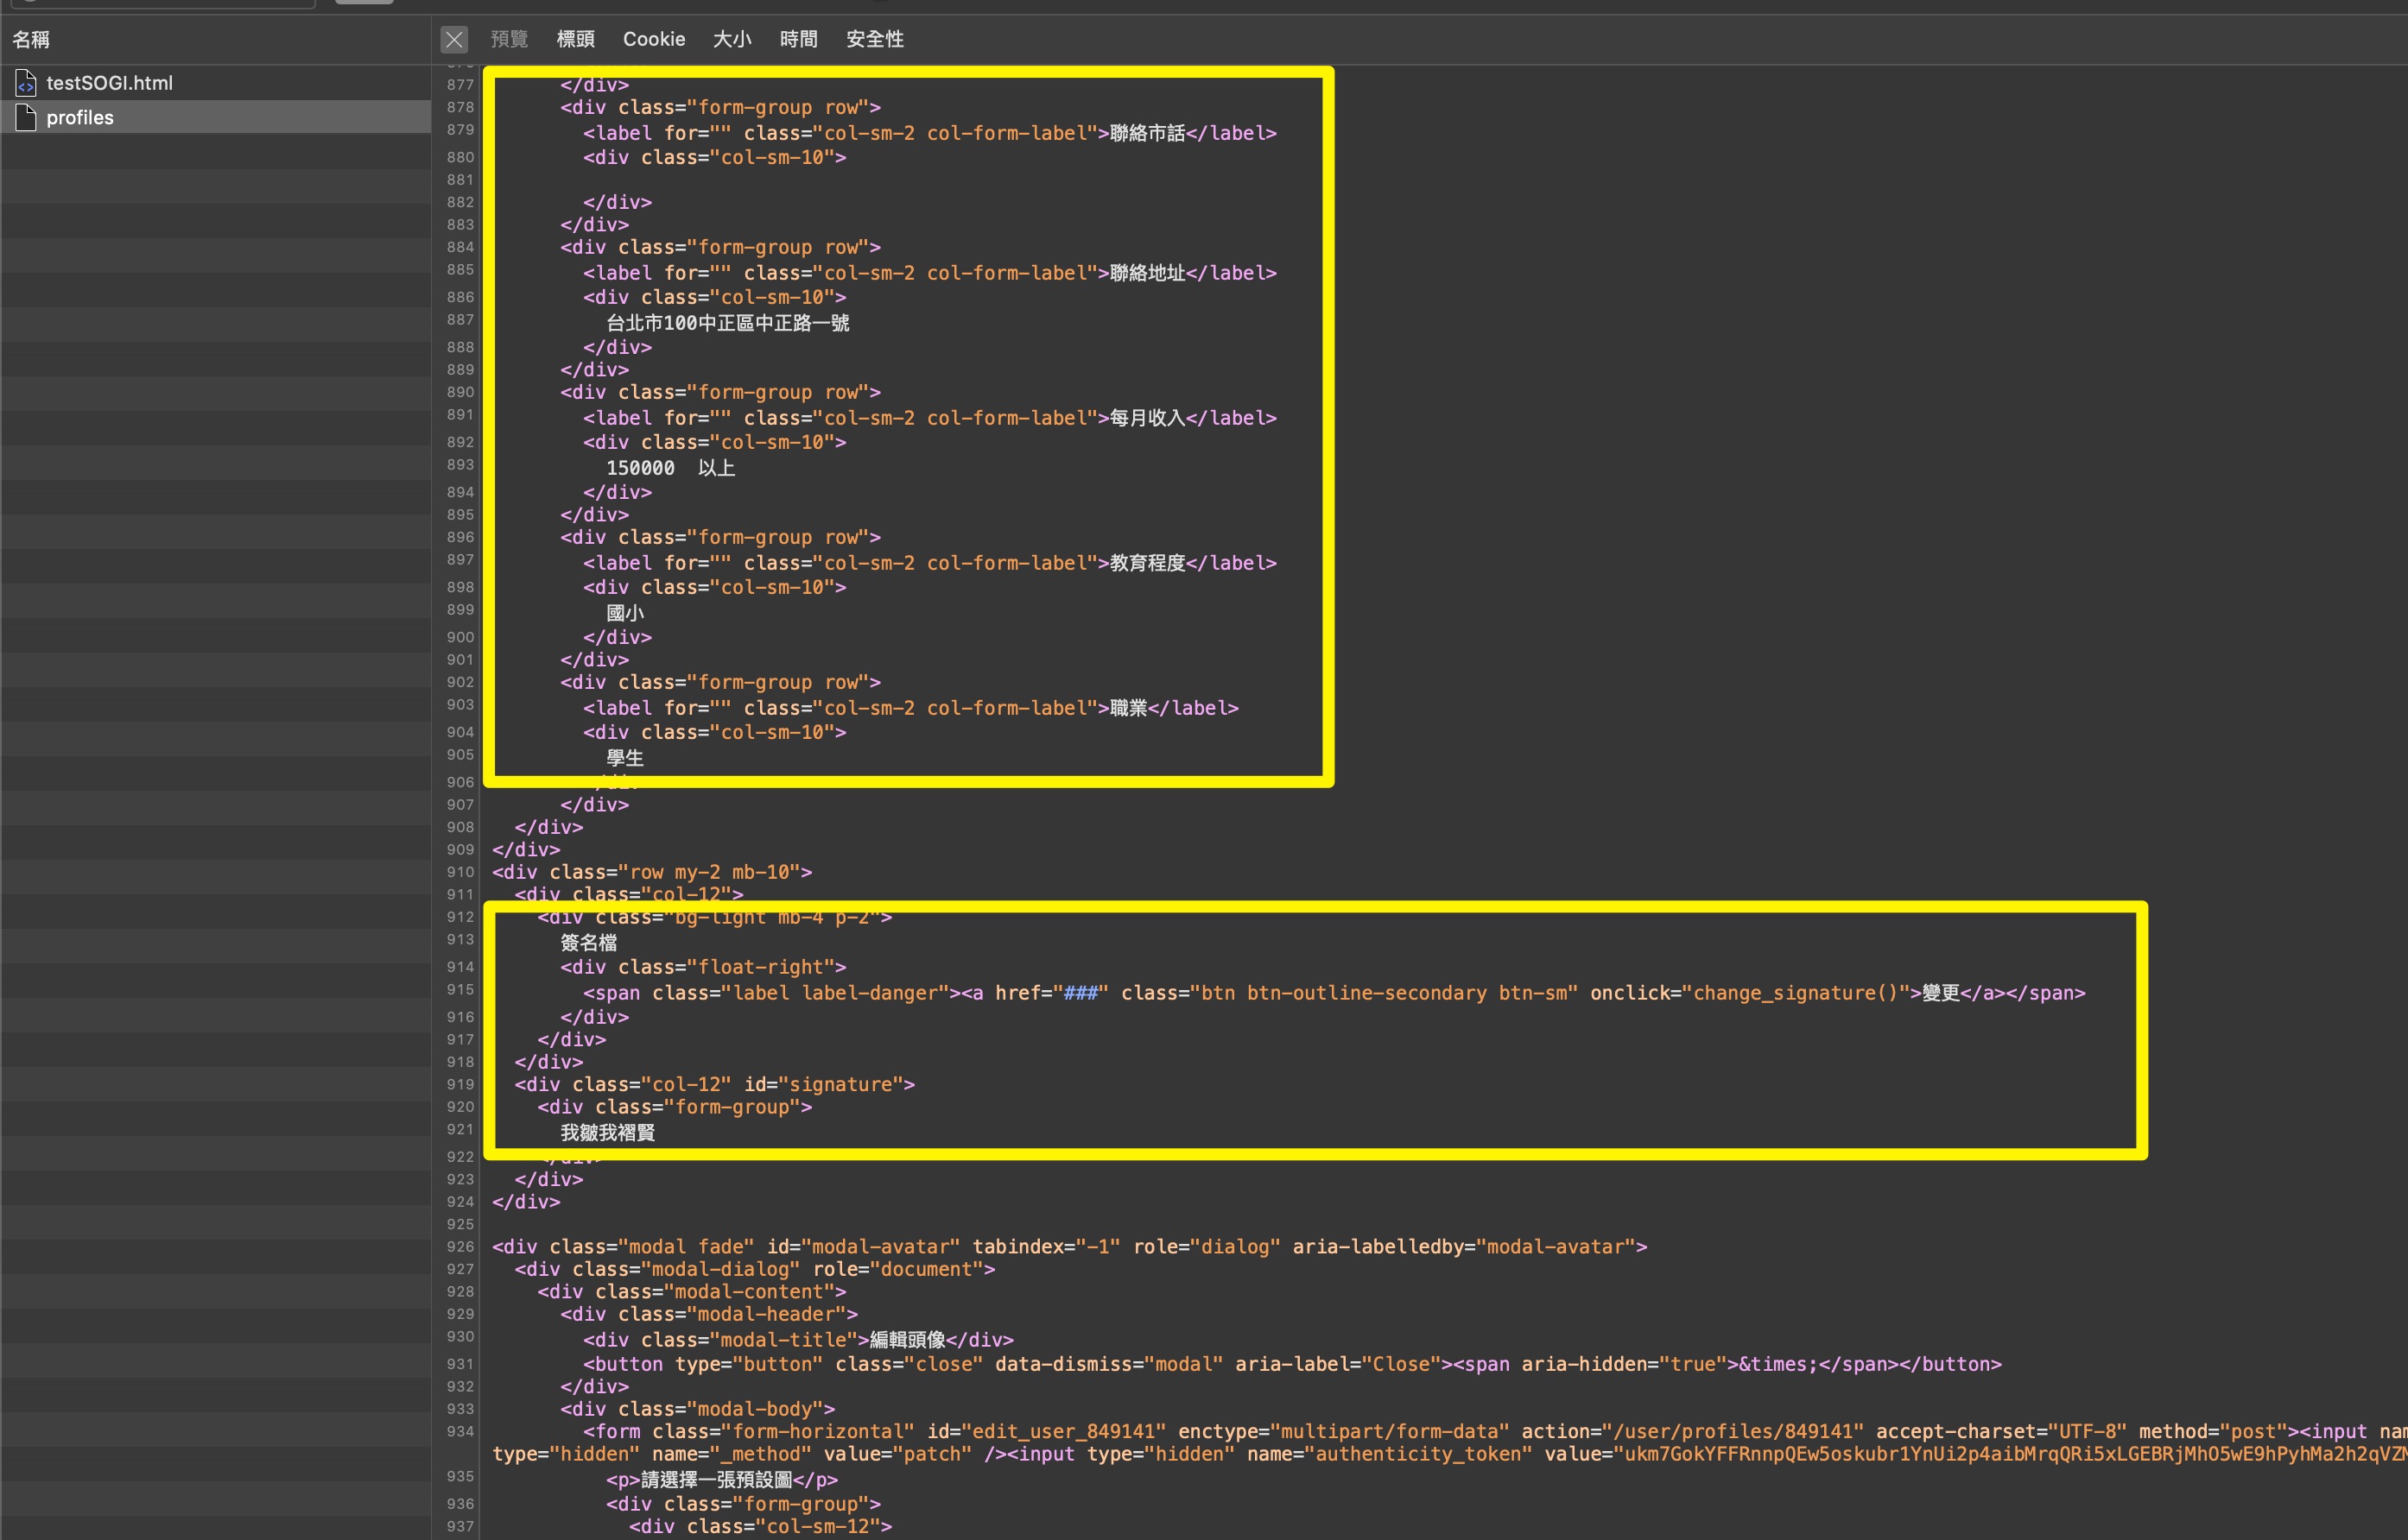This screenshot has height=1540, width=2408.
Task: Click the address text 台北市100中正區中正路一號
Action: click(x=727, y=323)
